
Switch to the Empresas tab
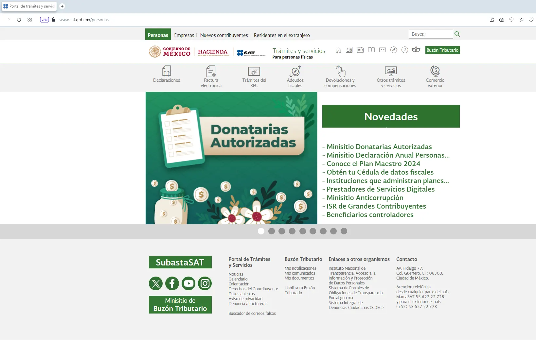point(184,35)
